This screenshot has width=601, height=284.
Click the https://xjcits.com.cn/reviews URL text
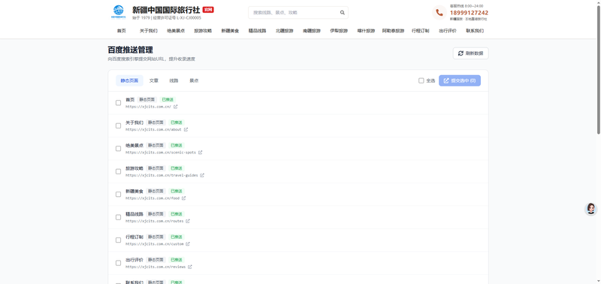pyautogui.click(x=156, y=267)
